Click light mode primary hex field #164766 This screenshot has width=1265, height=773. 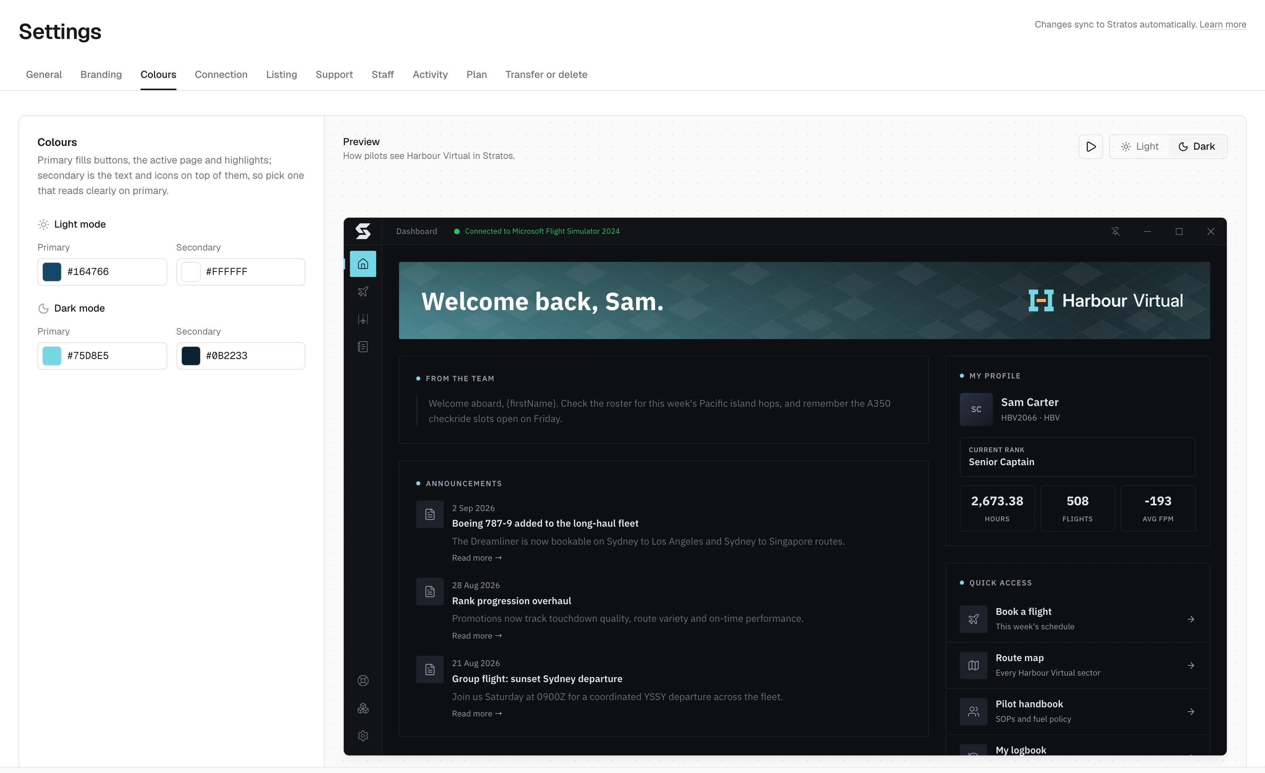click(x=102, y=272)
